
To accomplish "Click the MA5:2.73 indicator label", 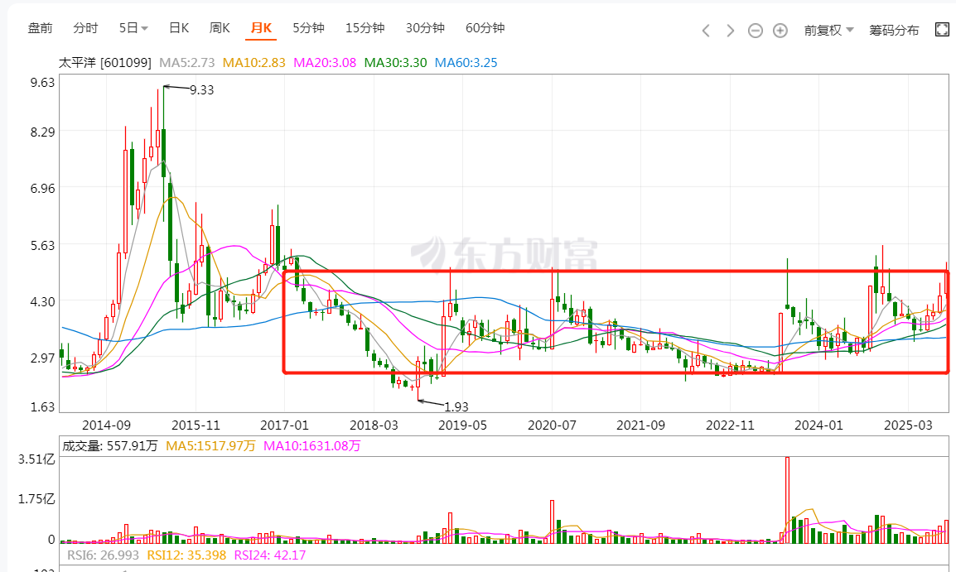I will 187,63.
